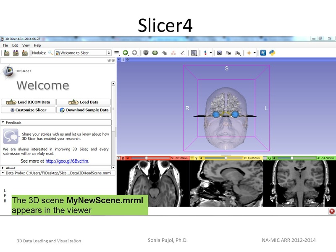Click scroll-up arrow of welcome panel scrollbar

pos(113,83)
